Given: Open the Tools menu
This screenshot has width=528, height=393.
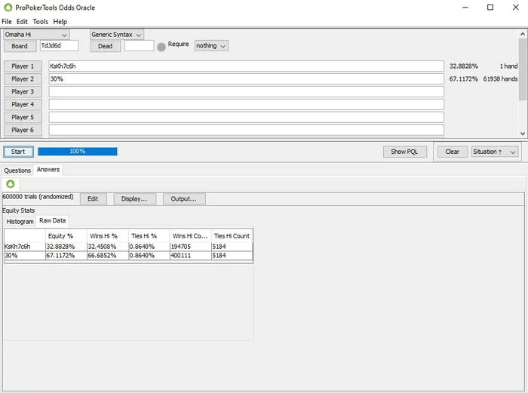Looking at the screenshot, I should click(41, 22).
